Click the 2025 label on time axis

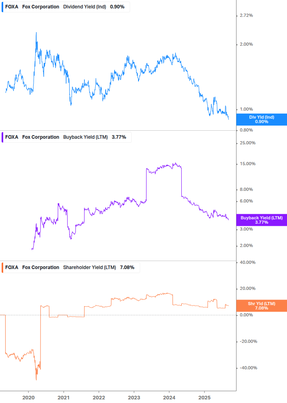(x=205, y=398)
